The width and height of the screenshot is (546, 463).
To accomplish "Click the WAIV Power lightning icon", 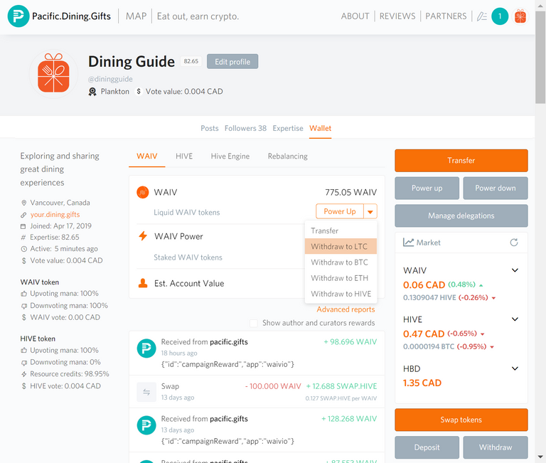I will (143, 236).
